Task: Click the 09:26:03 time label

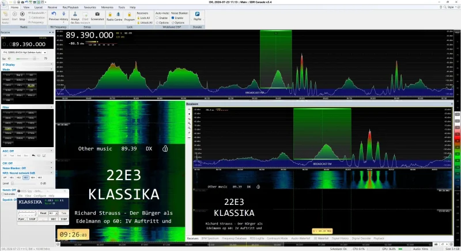Action: coord(73,234)
